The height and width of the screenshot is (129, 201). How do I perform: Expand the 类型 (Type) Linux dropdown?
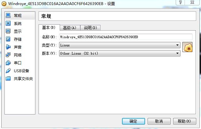pos(119,45)
